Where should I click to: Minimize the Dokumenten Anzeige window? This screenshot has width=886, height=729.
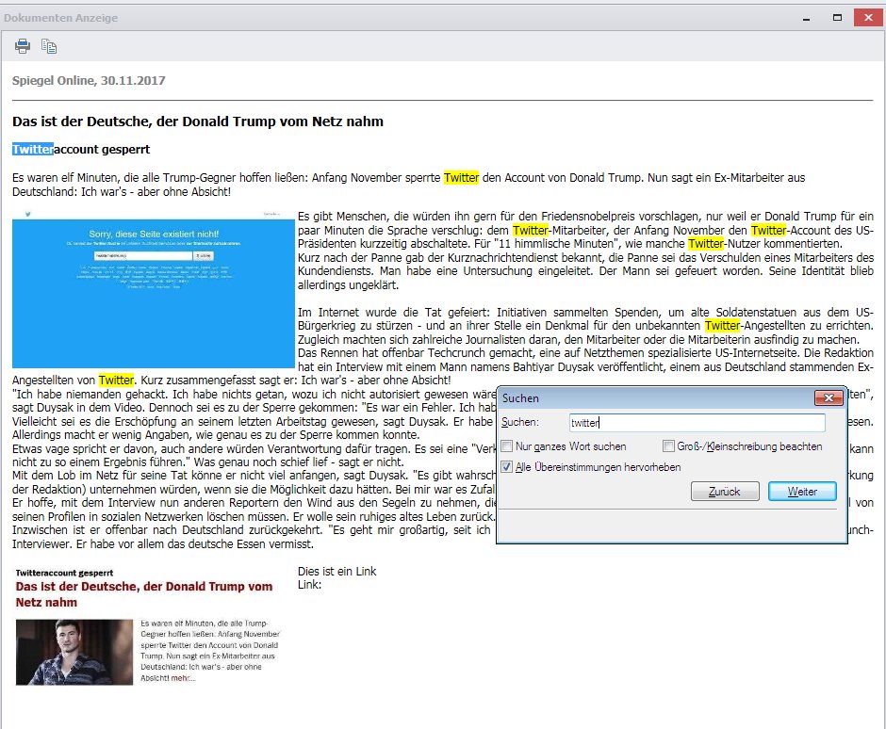point(807,17)
